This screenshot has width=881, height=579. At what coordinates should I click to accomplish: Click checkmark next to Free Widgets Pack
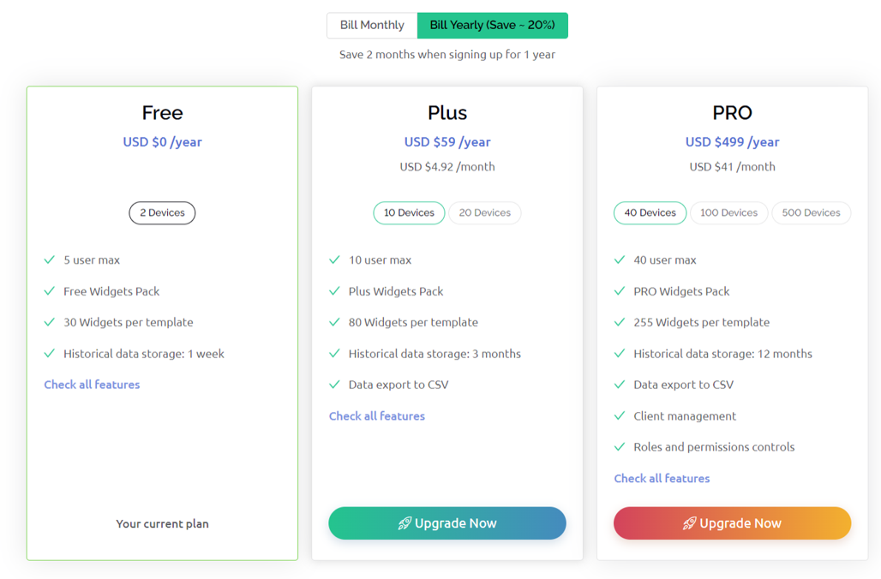coord(50,291)
